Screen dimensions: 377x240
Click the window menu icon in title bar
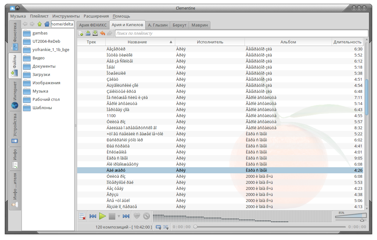click(x=12, y=8)
